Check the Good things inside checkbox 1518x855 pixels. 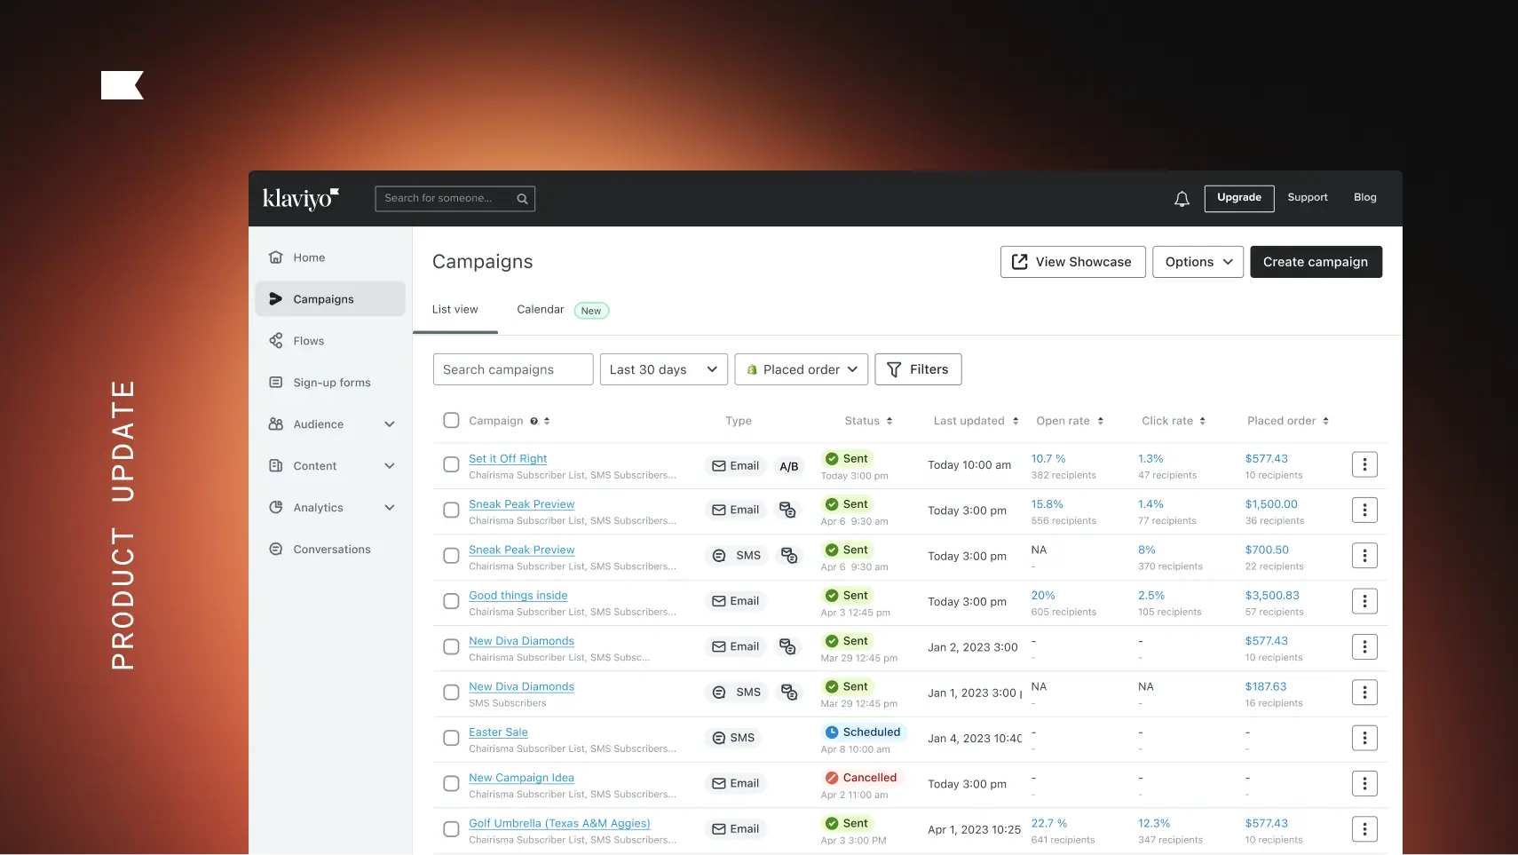(451, 601)
